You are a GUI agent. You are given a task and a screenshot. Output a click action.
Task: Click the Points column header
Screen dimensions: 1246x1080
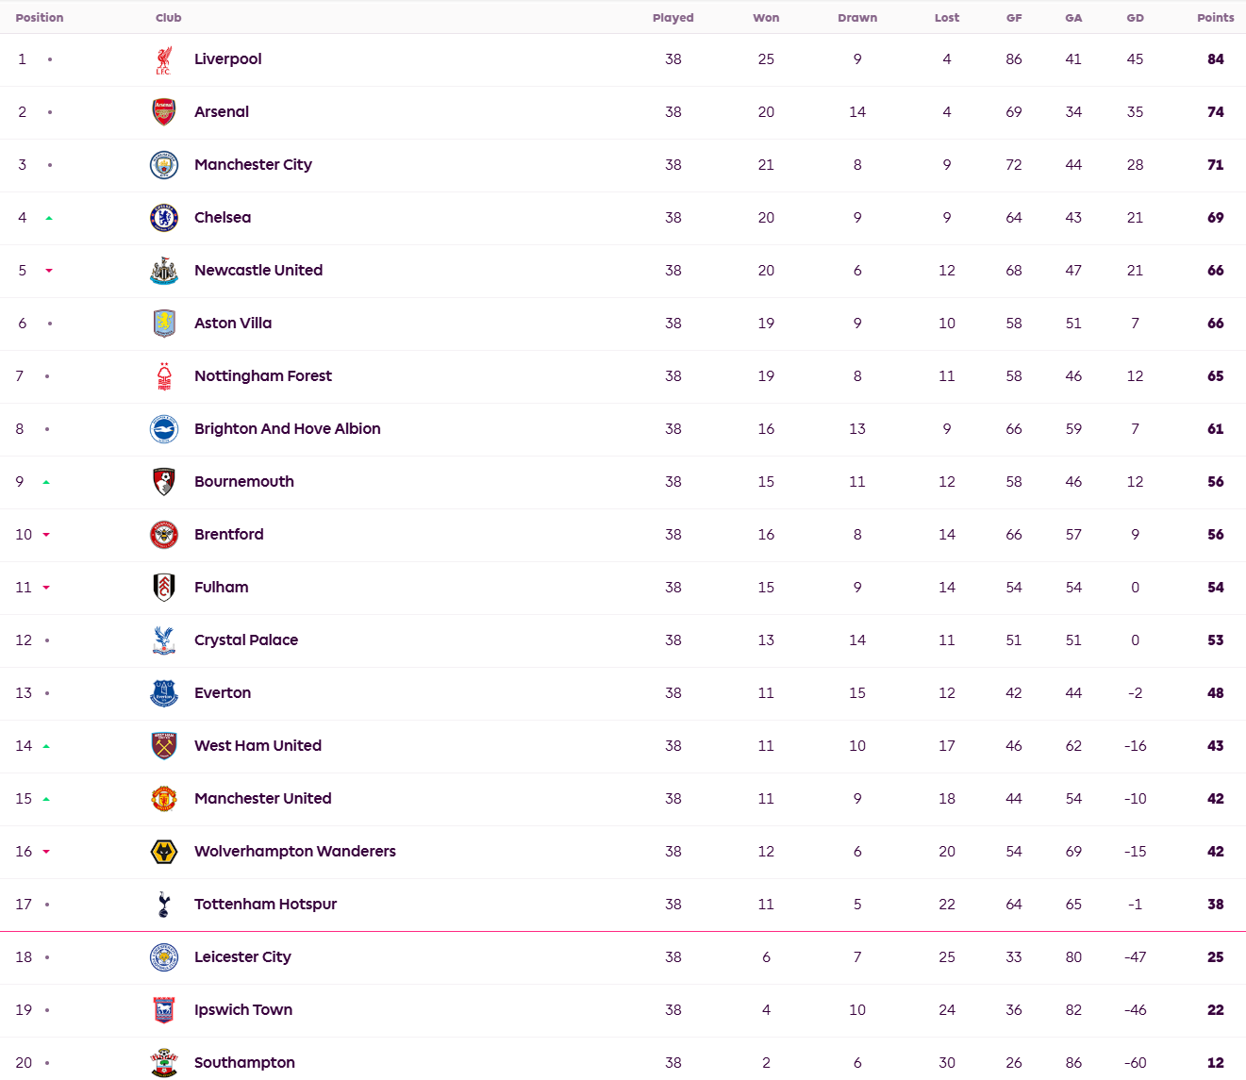point(1215,18)
